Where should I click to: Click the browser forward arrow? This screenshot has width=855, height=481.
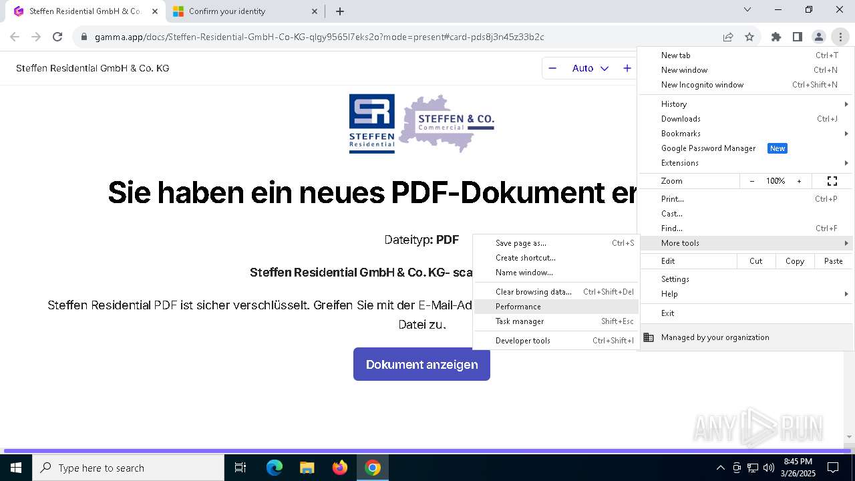click(x=36, y=37)
